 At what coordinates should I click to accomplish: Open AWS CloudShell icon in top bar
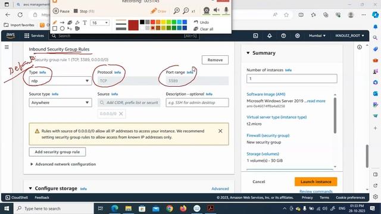255,36
